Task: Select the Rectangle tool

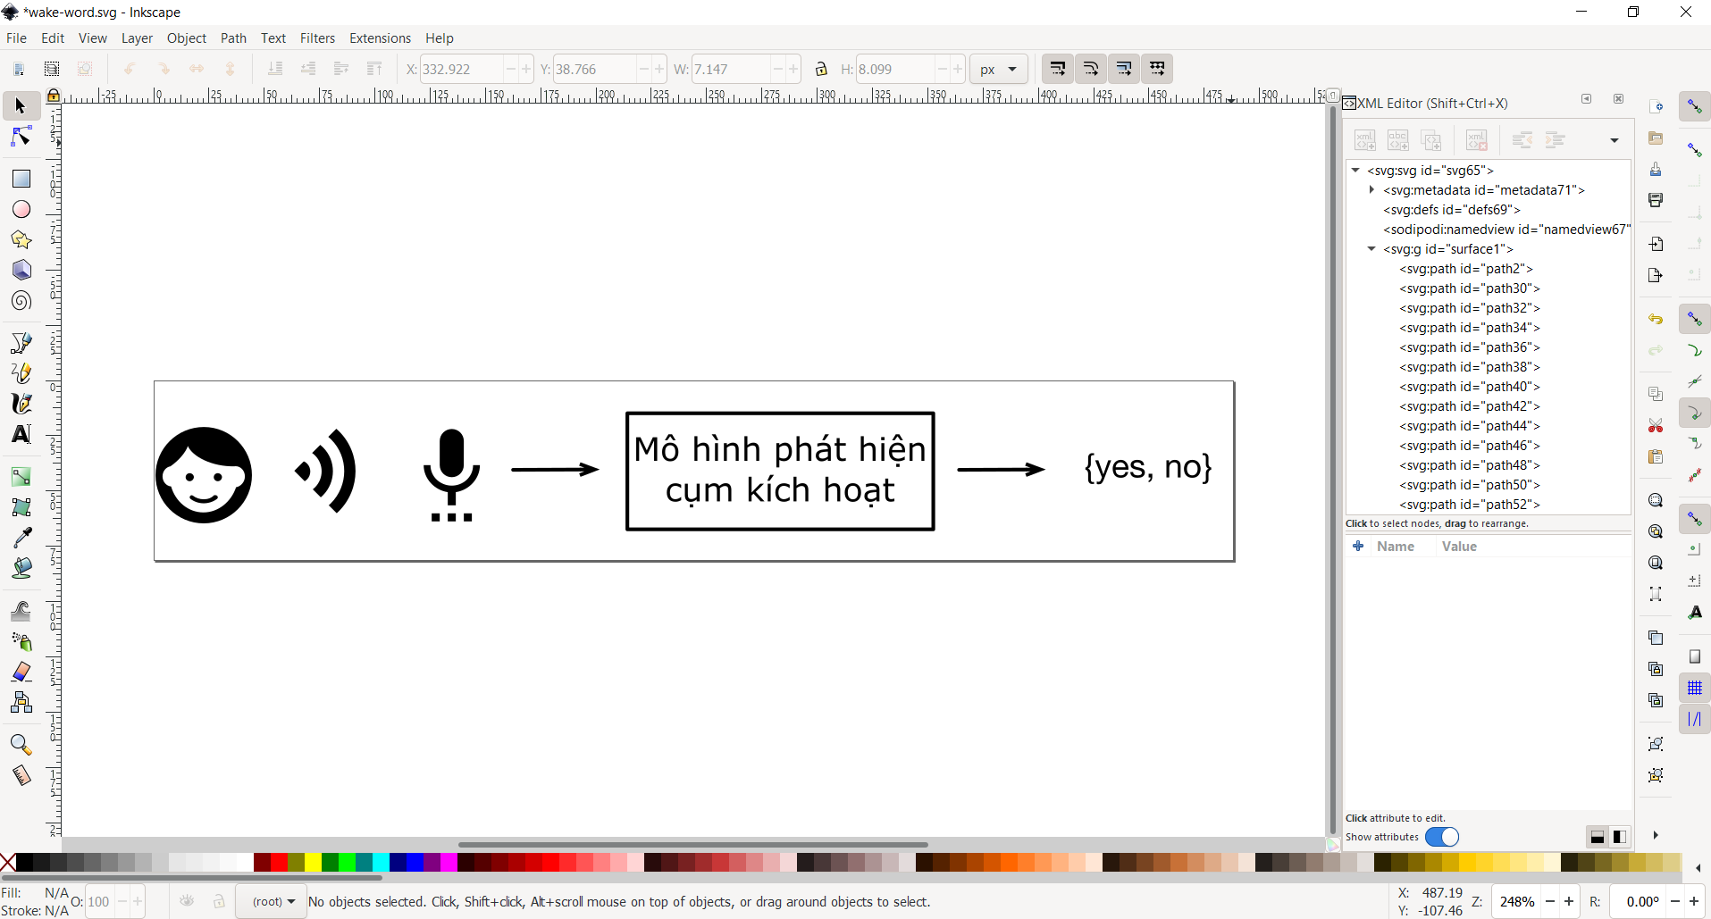Action: [x=21, y=179]
